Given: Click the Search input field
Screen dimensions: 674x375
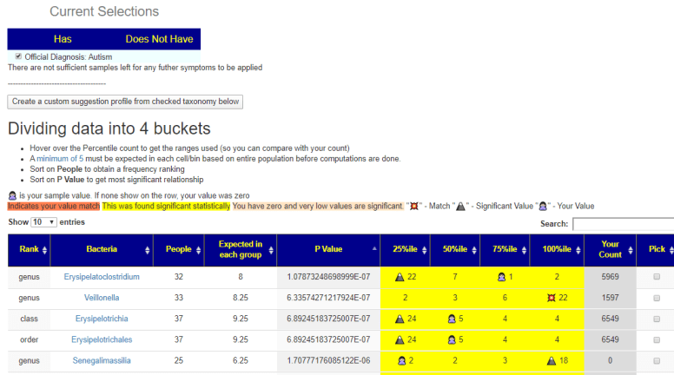Looking at the screenshot, I should pyautogui.click(x=623, y=224).
